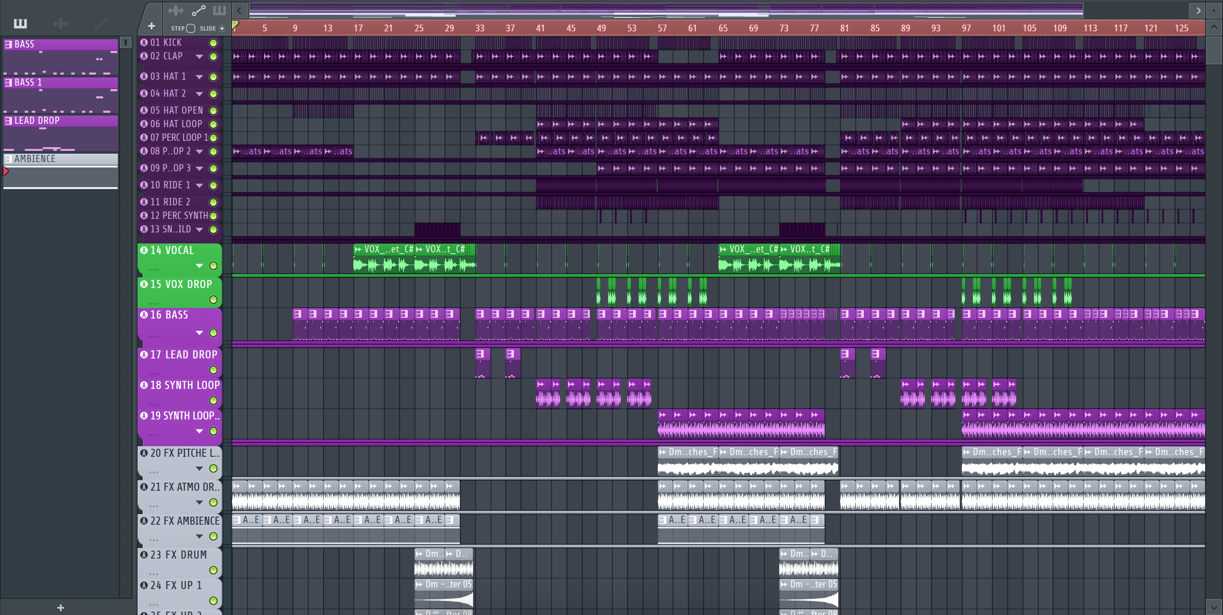
Task: Mute the 23 FX DRUM track
Action: click(214, 570)
